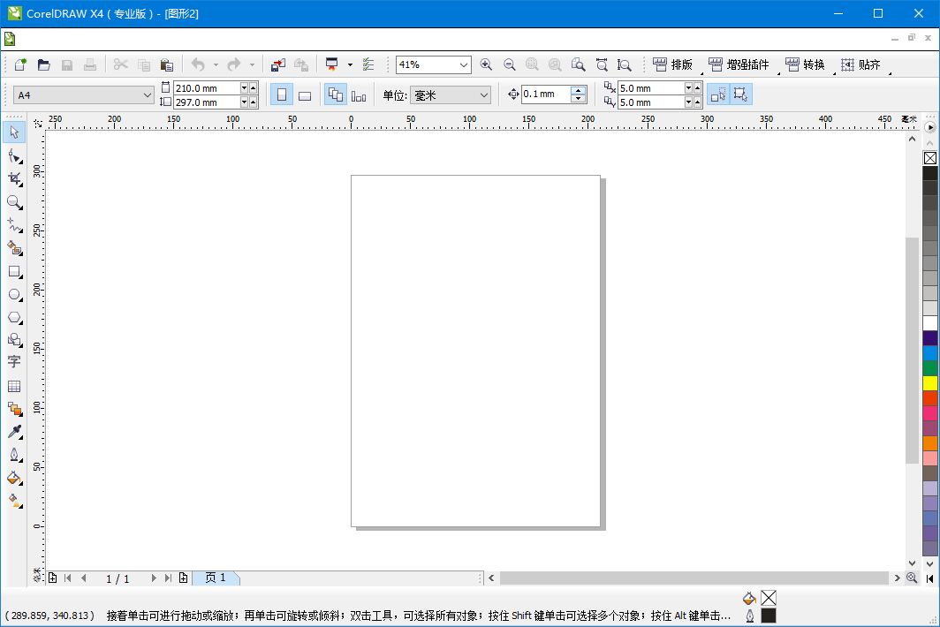
Task: Pick the Smart Fill tool
Action: pos(14,248)
